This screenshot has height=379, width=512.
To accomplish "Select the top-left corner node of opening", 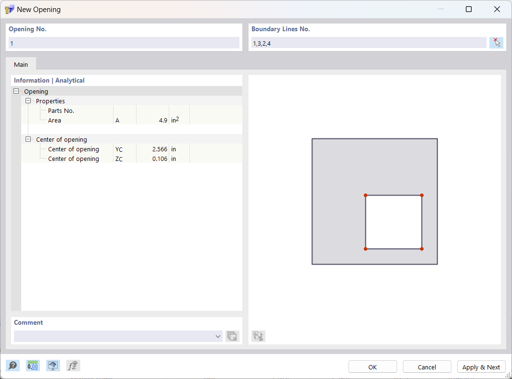I will [x=366, y=196].
